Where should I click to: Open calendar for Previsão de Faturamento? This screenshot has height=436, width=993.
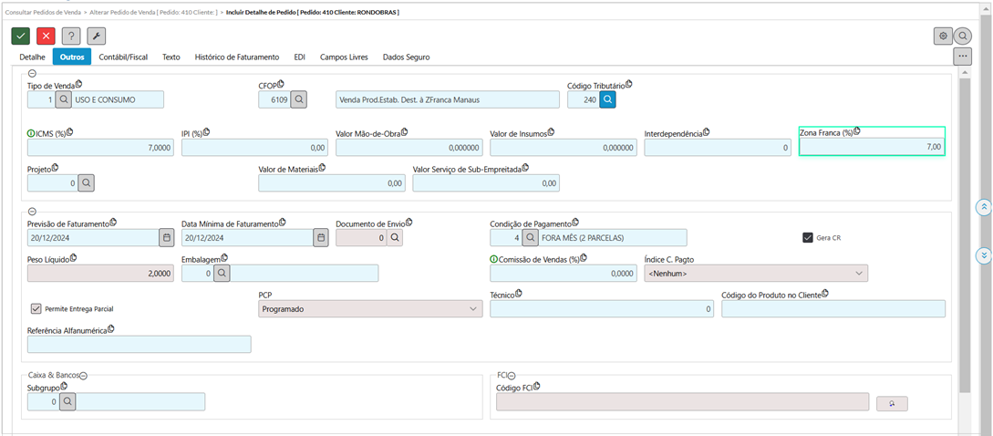point(166,237)
